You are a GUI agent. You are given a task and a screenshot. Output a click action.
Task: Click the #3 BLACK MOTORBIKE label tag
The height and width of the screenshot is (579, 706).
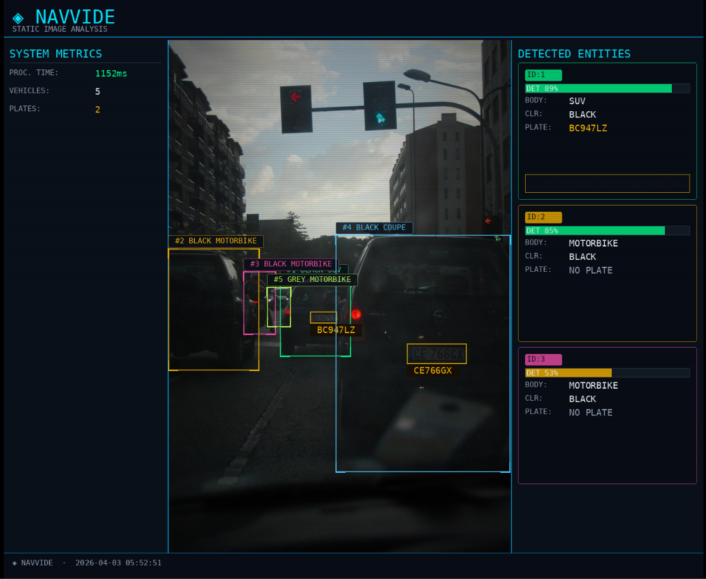pyautogui.click(x=290, y=264)
